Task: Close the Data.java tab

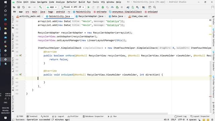Action: 125,16
